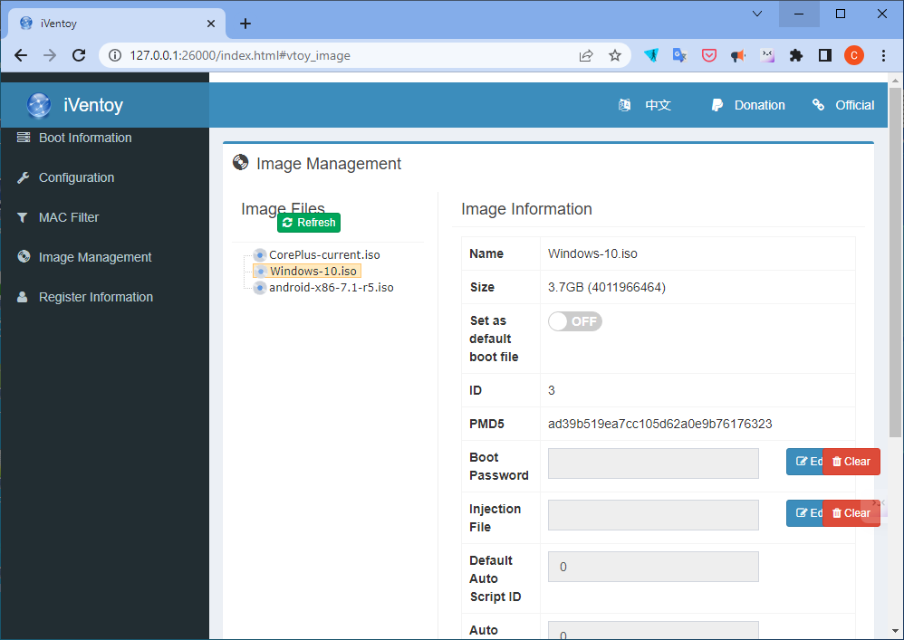Screen dimensions: 904x640
Task: Switch language to 中文
Action: [x=658, y=105]
